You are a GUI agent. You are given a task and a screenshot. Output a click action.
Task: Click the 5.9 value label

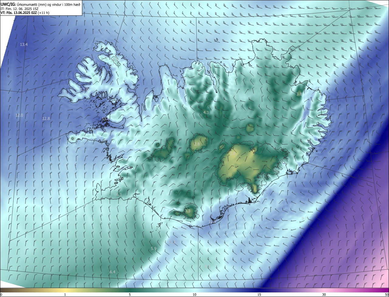(x=153, y=248)
